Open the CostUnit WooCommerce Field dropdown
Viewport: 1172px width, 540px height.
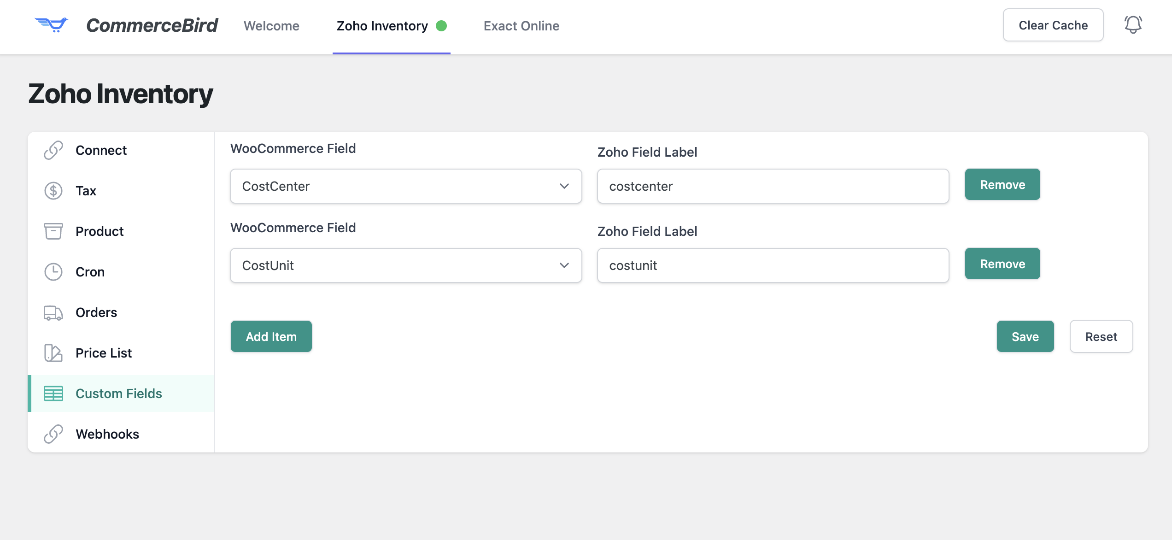point(406,265)
